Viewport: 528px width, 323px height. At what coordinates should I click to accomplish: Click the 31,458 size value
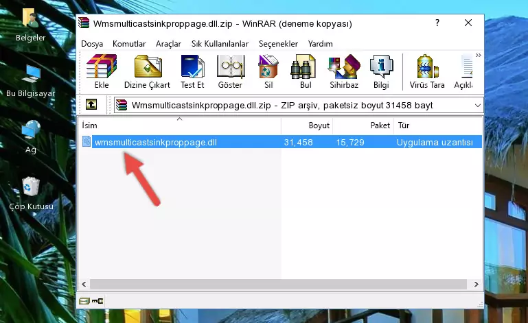[x=298, y=143]
